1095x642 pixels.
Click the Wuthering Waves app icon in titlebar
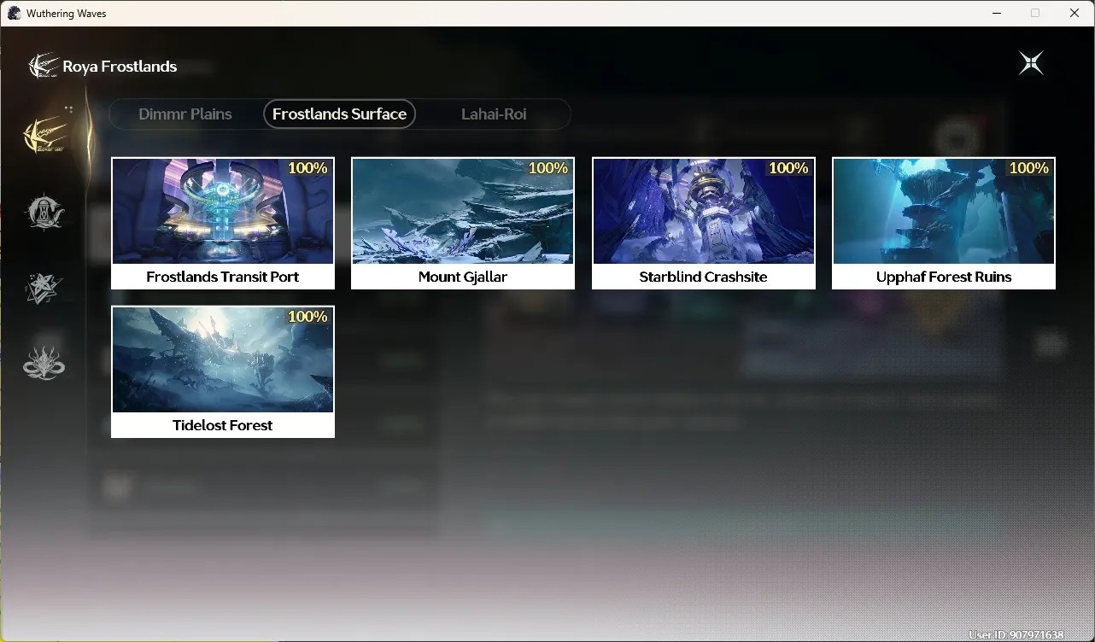click(x=14, y=13)
